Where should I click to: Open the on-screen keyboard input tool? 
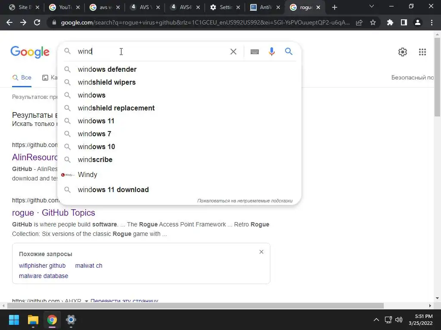tap(255, 52)
